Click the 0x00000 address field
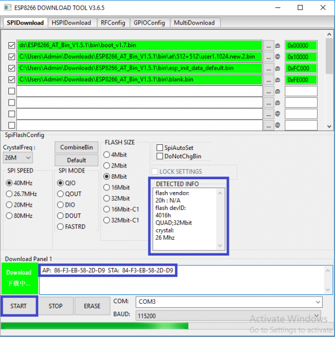 tap(301, 45)
